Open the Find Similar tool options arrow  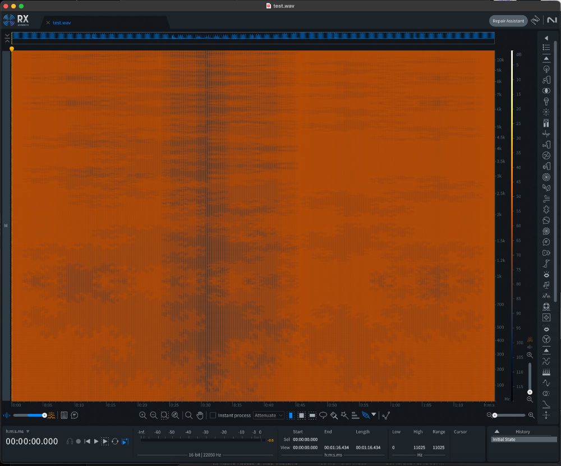(x=374, y=414)
